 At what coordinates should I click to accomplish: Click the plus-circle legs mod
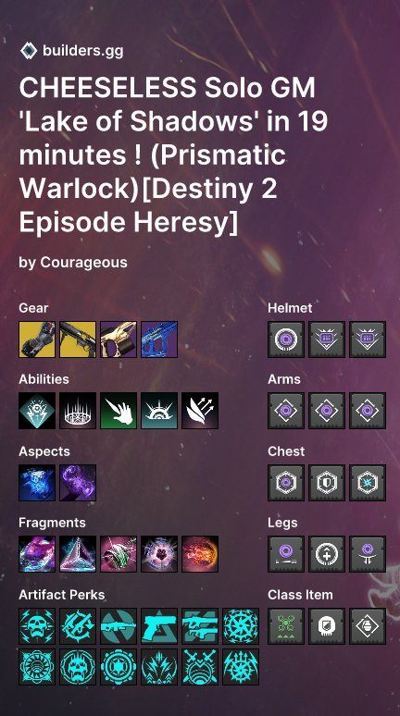pyautogui.click(x=327, y=554)
